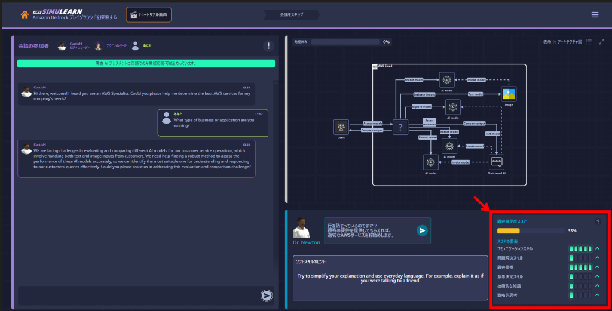This screenshot has height=311, width=612.
Task: Click the exclamation info icon in participants bar
Action: (x=268, y=45)
